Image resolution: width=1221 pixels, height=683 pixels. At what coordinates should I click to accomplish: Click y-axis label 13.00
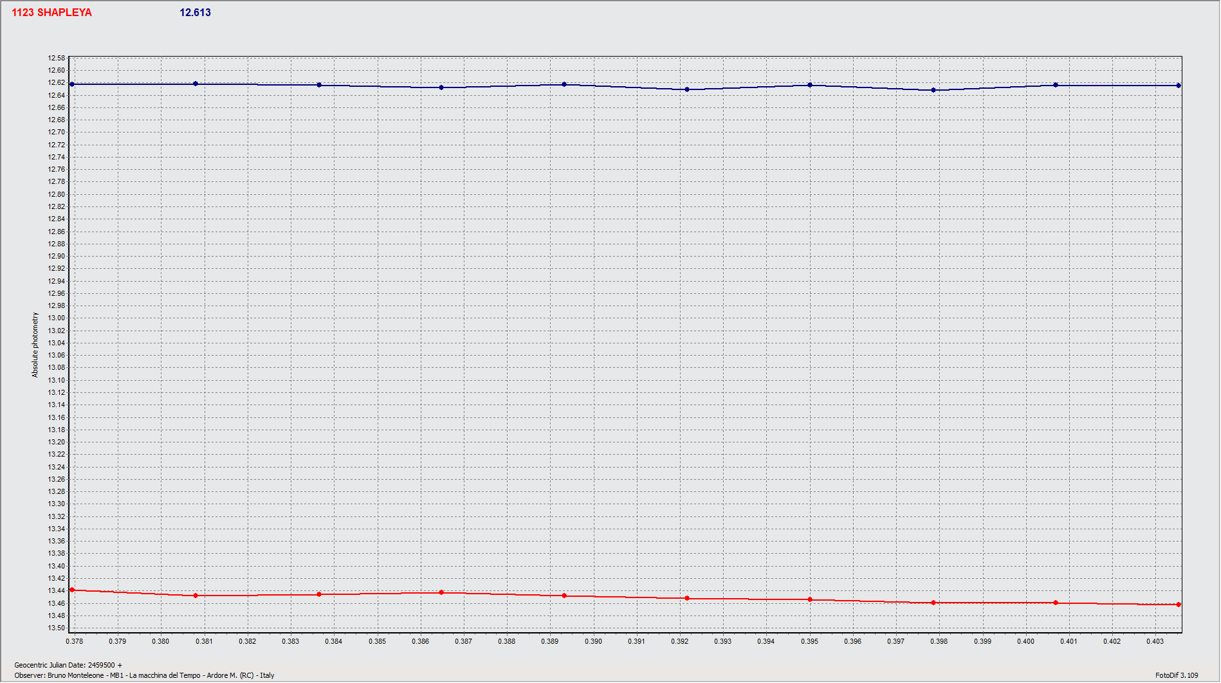coord(57,318)
